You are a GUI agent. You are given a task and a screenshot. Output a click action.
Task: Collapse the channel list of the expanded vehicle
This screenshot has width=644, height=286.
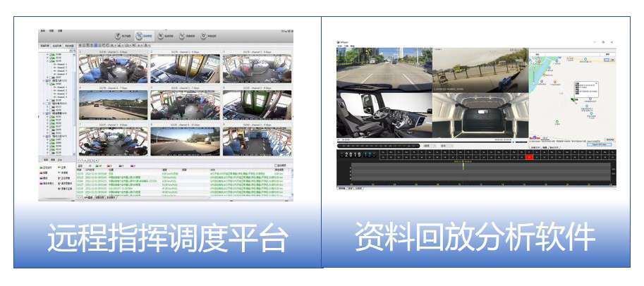pos(48,60)
